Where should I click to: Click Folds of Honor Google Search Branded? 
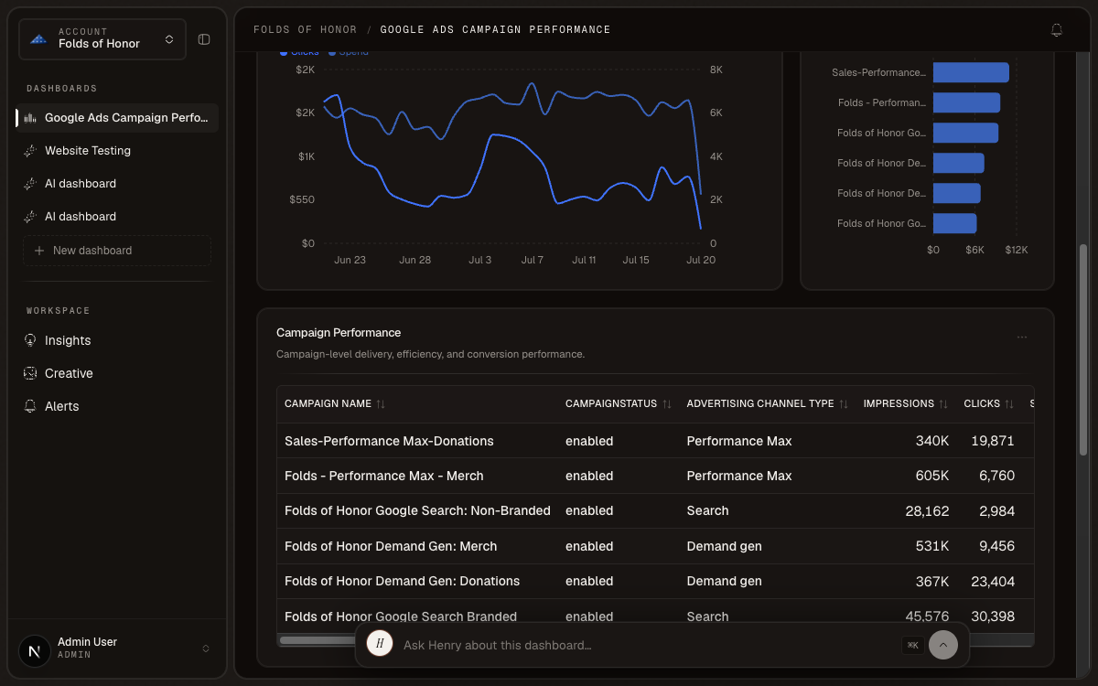(x=401, y=616)
